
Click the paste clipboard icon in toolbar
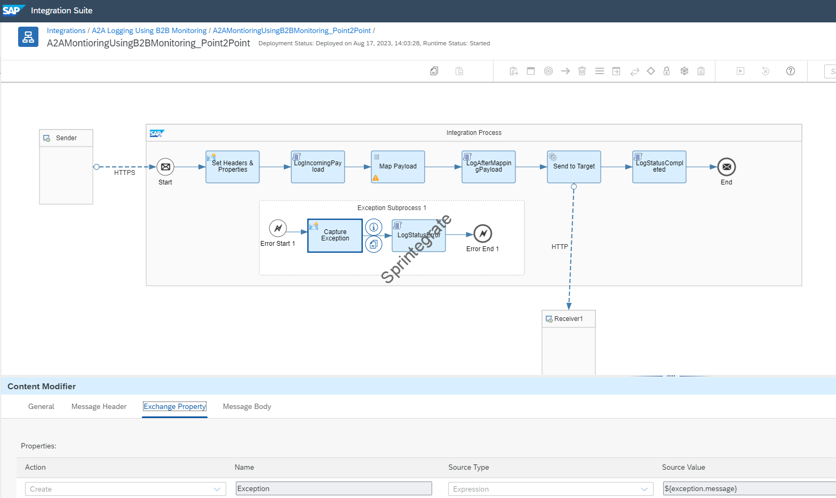(x=459, y=71)
